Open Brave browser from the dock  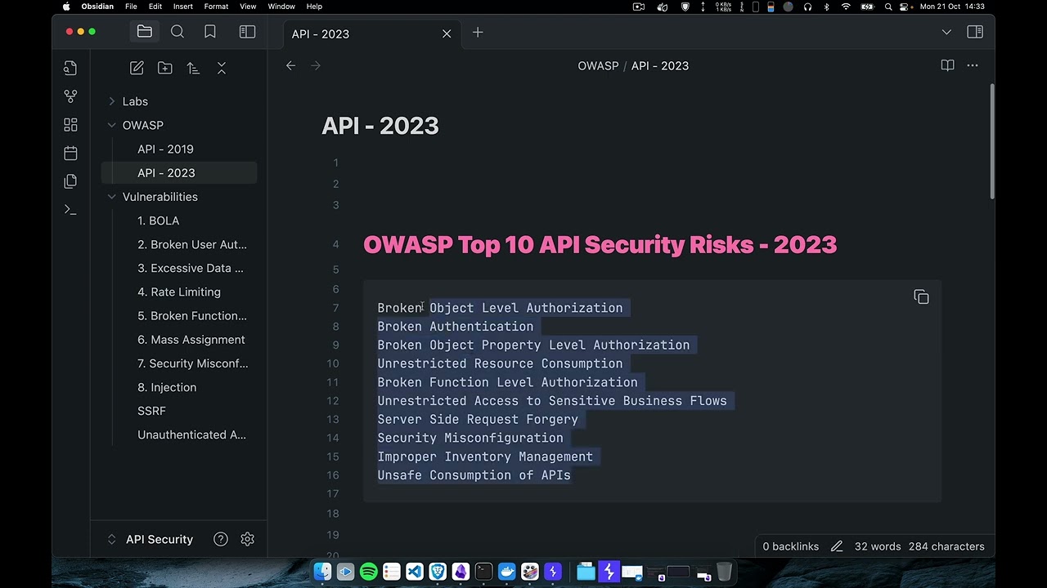point(438,572)
